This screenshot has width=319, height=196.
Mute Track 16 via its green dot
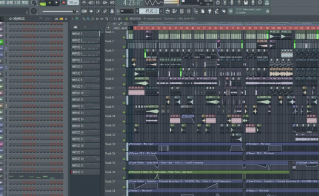point(124,178)
